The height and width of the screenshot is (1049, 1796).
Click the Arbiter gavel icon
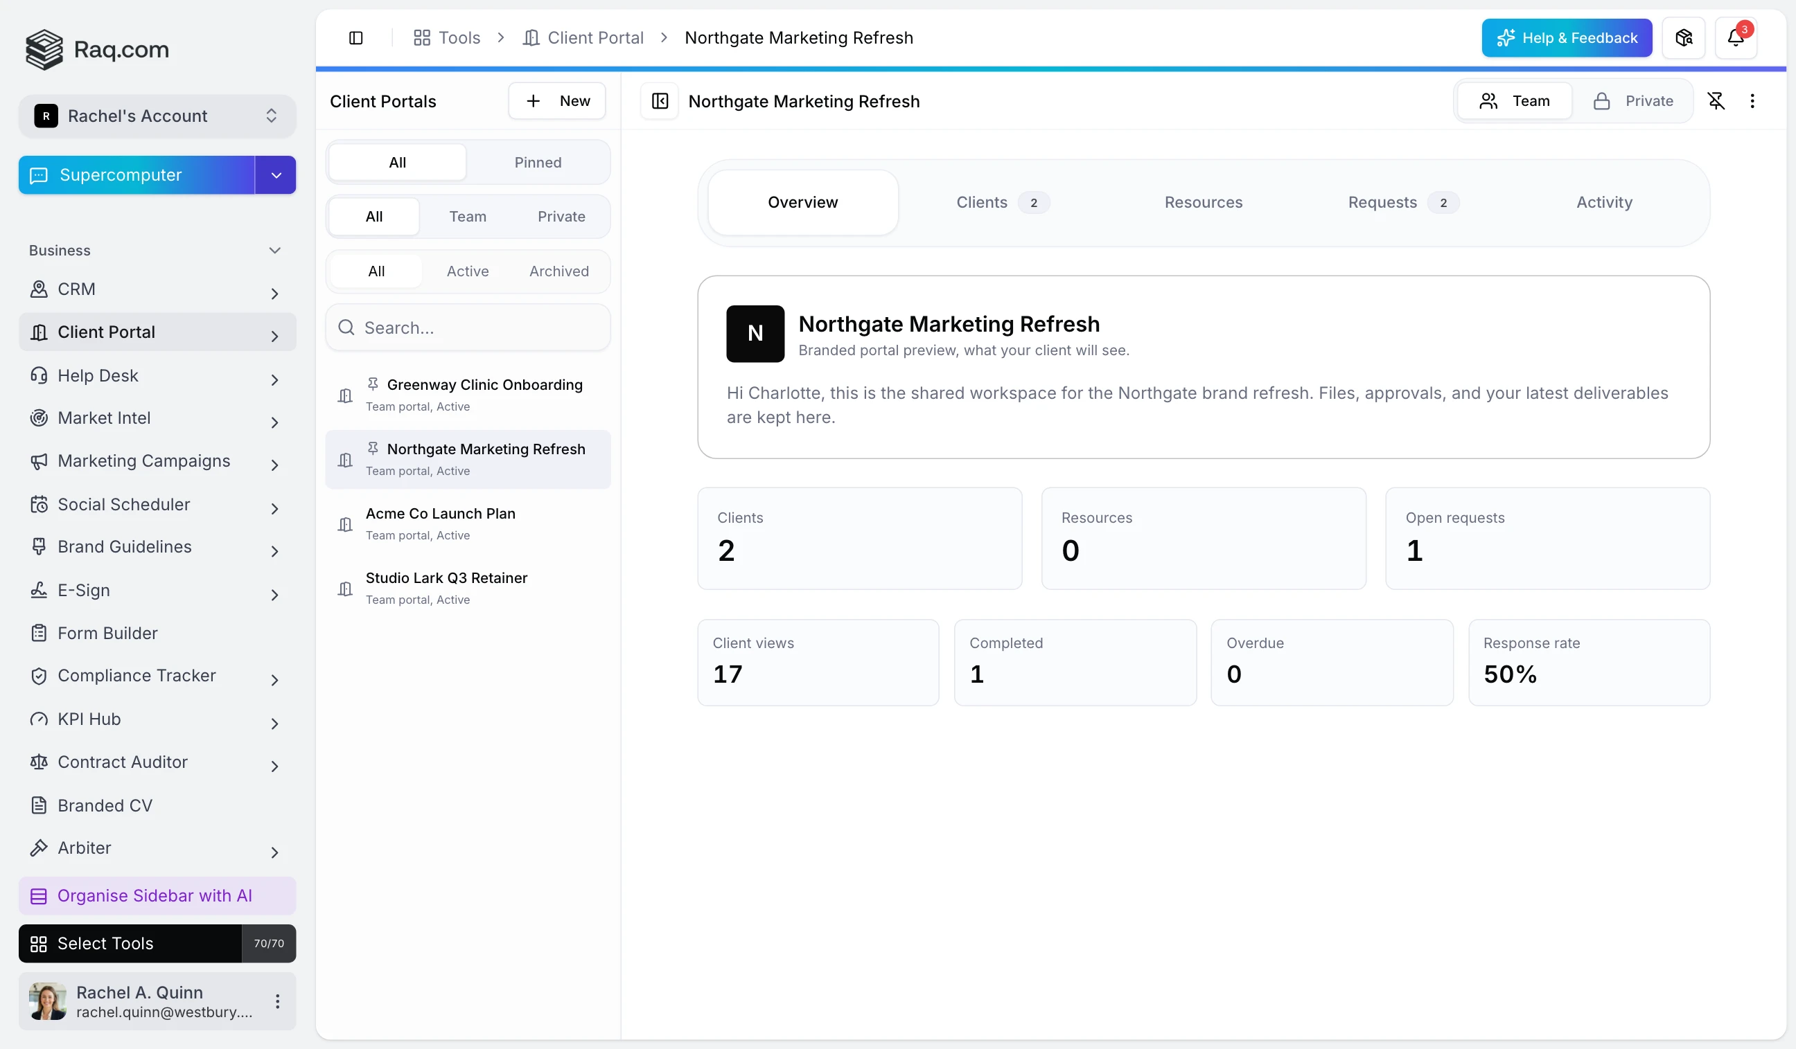(39, 848)
